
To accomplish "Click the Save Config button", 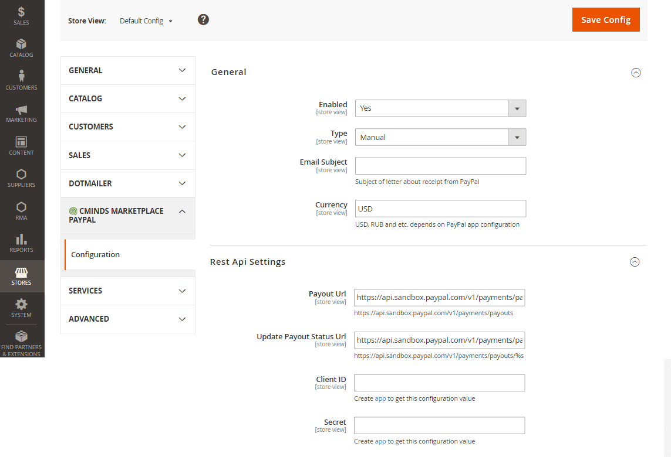I will pos(606,20).
